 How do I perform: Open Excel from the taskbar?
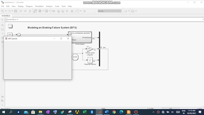click(x=84, y=112)
